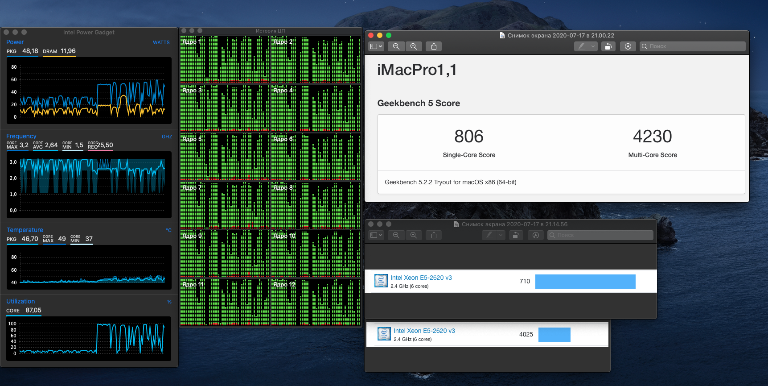Open sidebar view menu in 21.00.22 Preview window
The height and width of the screenshot is (386, 768).
(x=376, y=46)
